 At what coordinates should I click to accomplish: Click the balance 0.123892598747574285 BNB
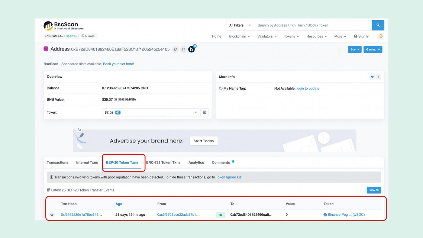[125, 88]
